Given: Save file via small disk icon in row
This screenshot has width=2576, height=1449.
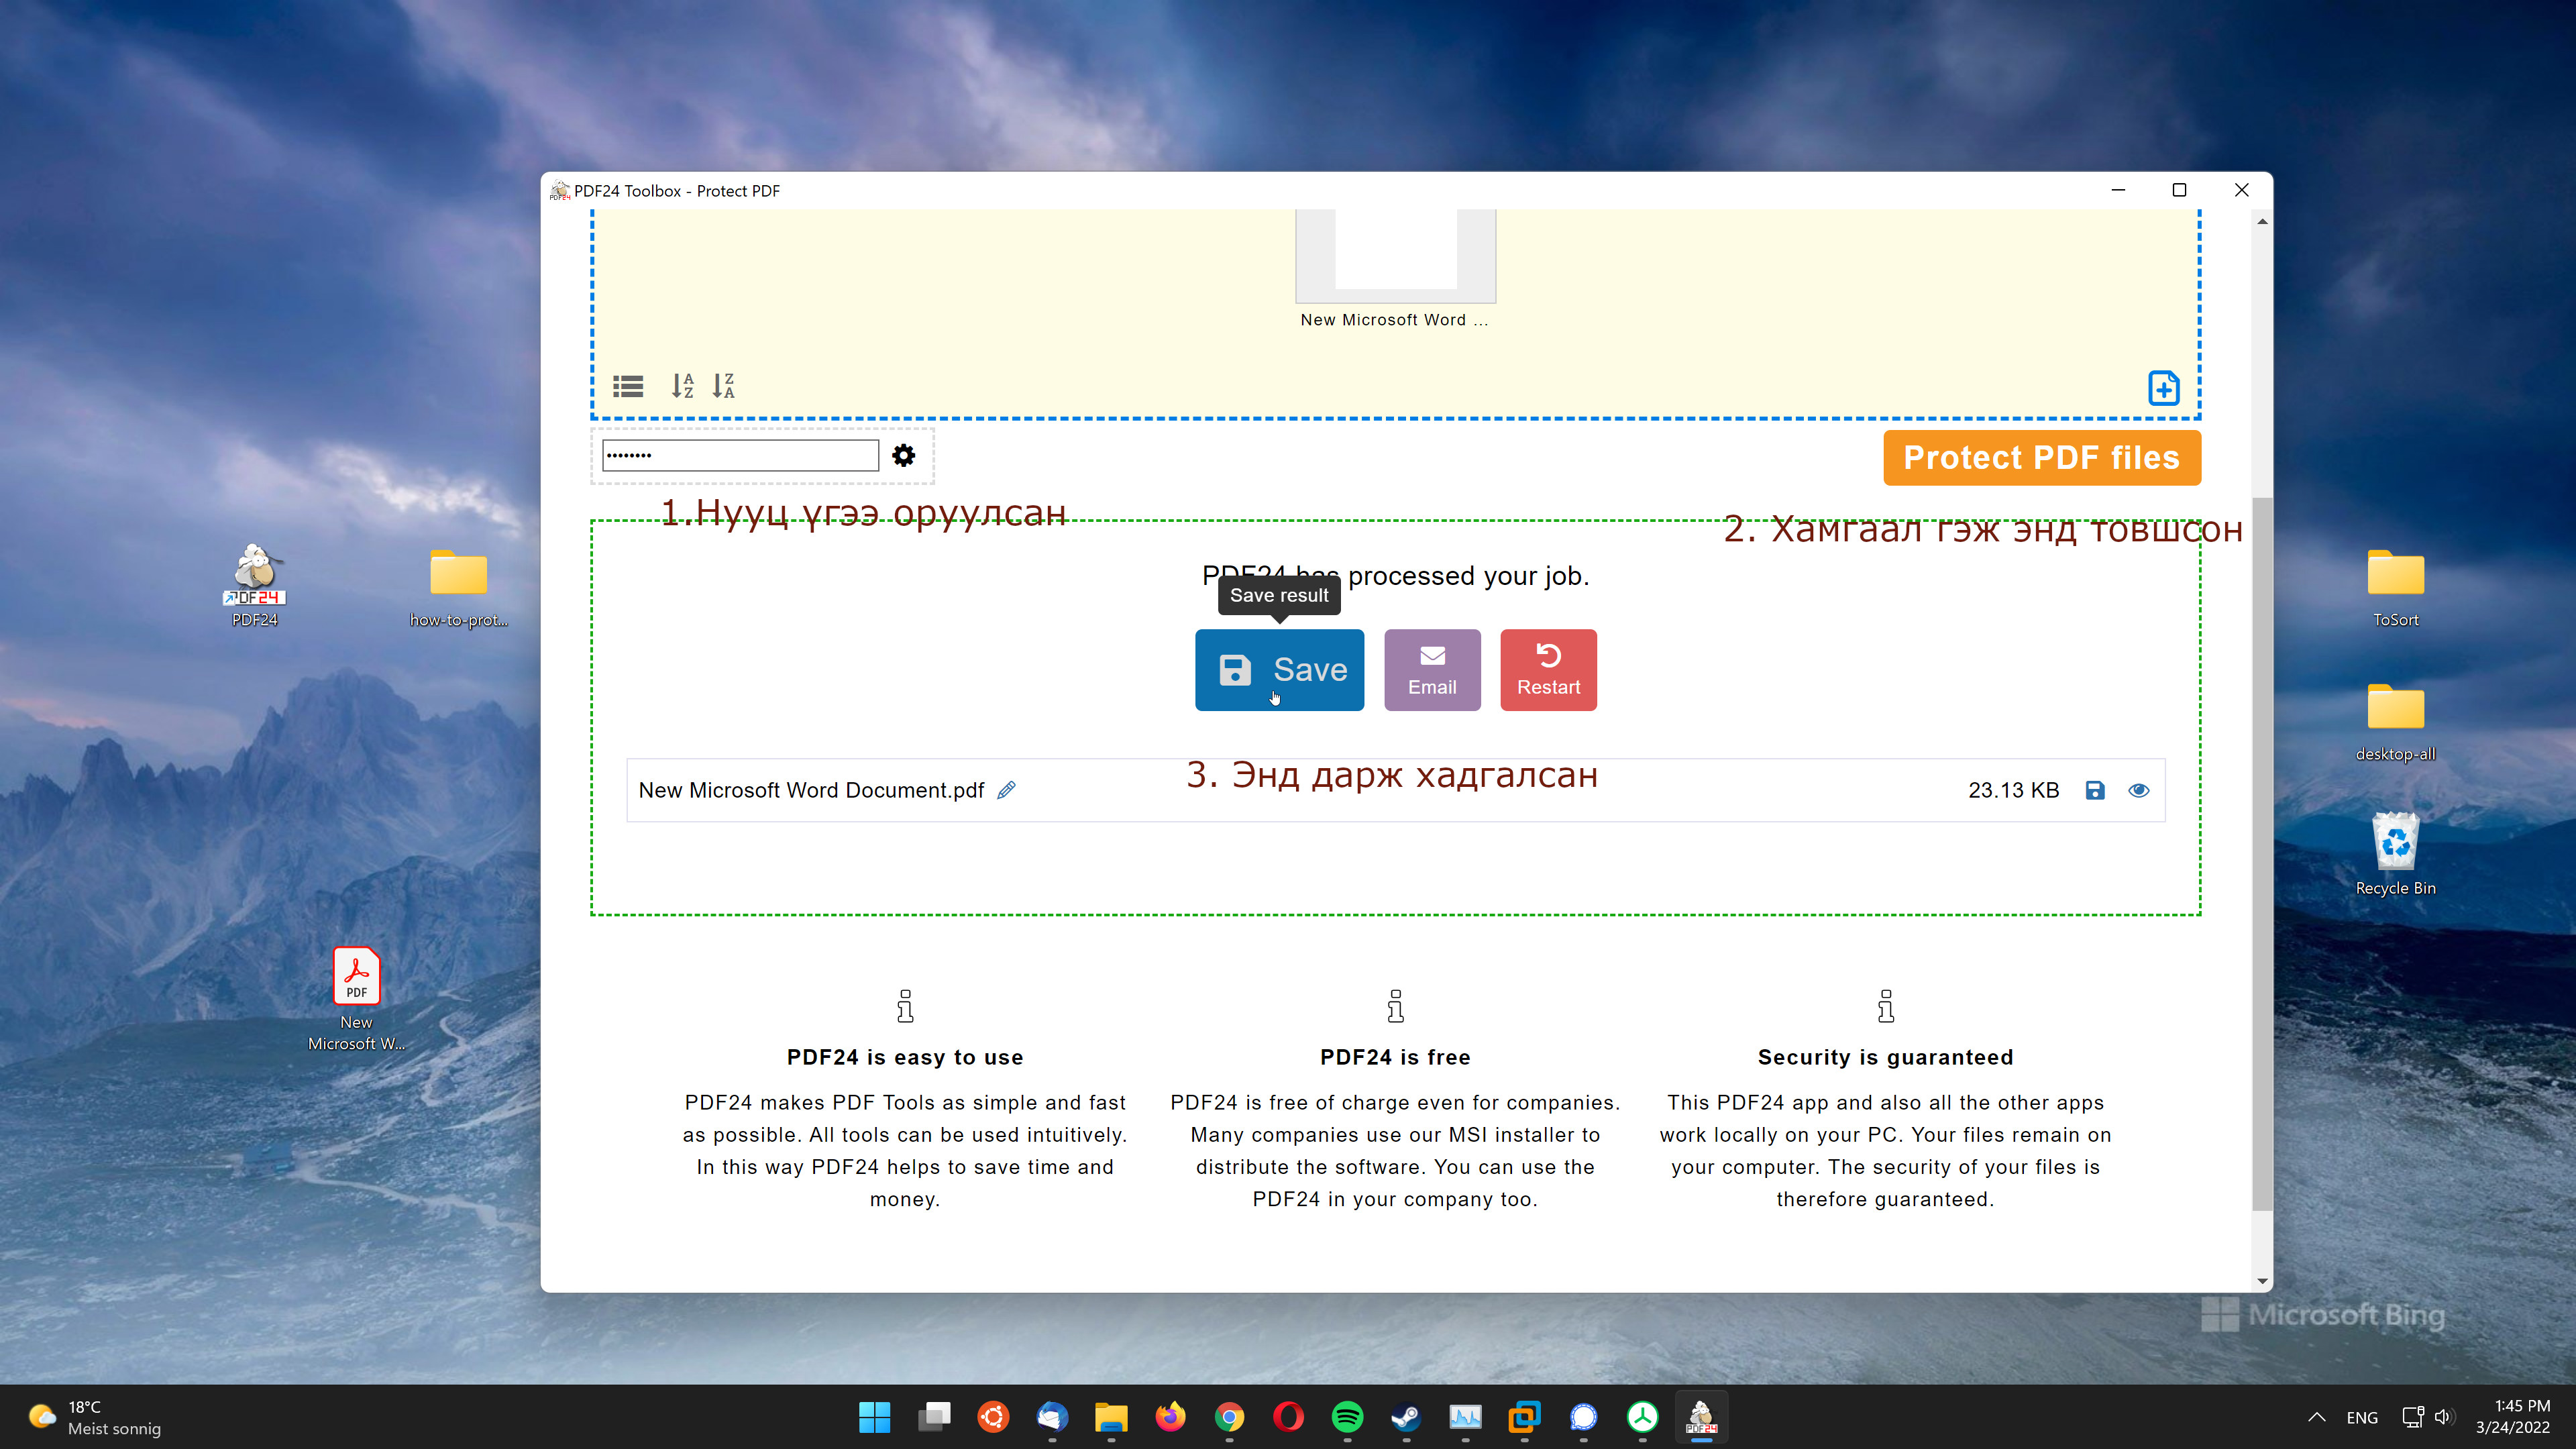Looking at the screenshot, I should click(2095, 790).
